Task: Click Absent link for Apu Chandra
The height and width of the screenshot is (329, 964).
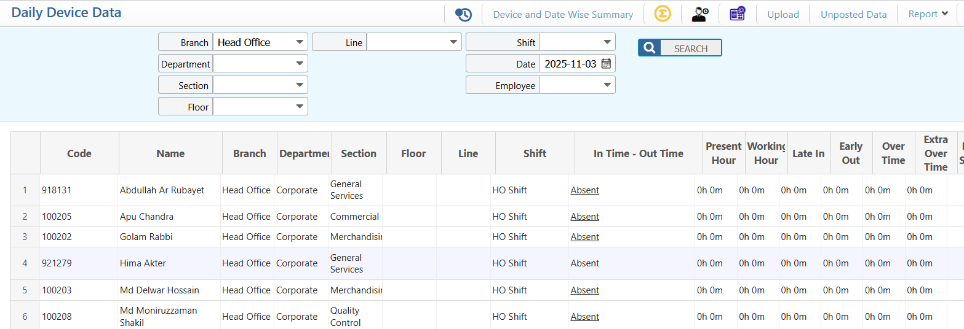Action: 584,217
